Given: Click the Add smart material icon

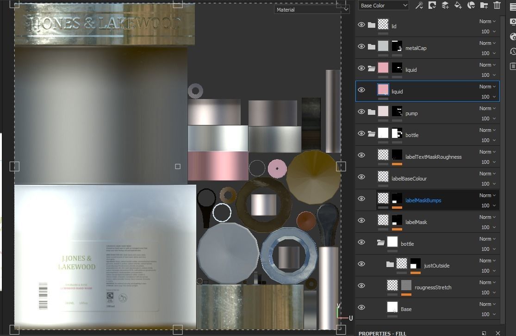Looking at the screenshot, I should coord(471,5).
